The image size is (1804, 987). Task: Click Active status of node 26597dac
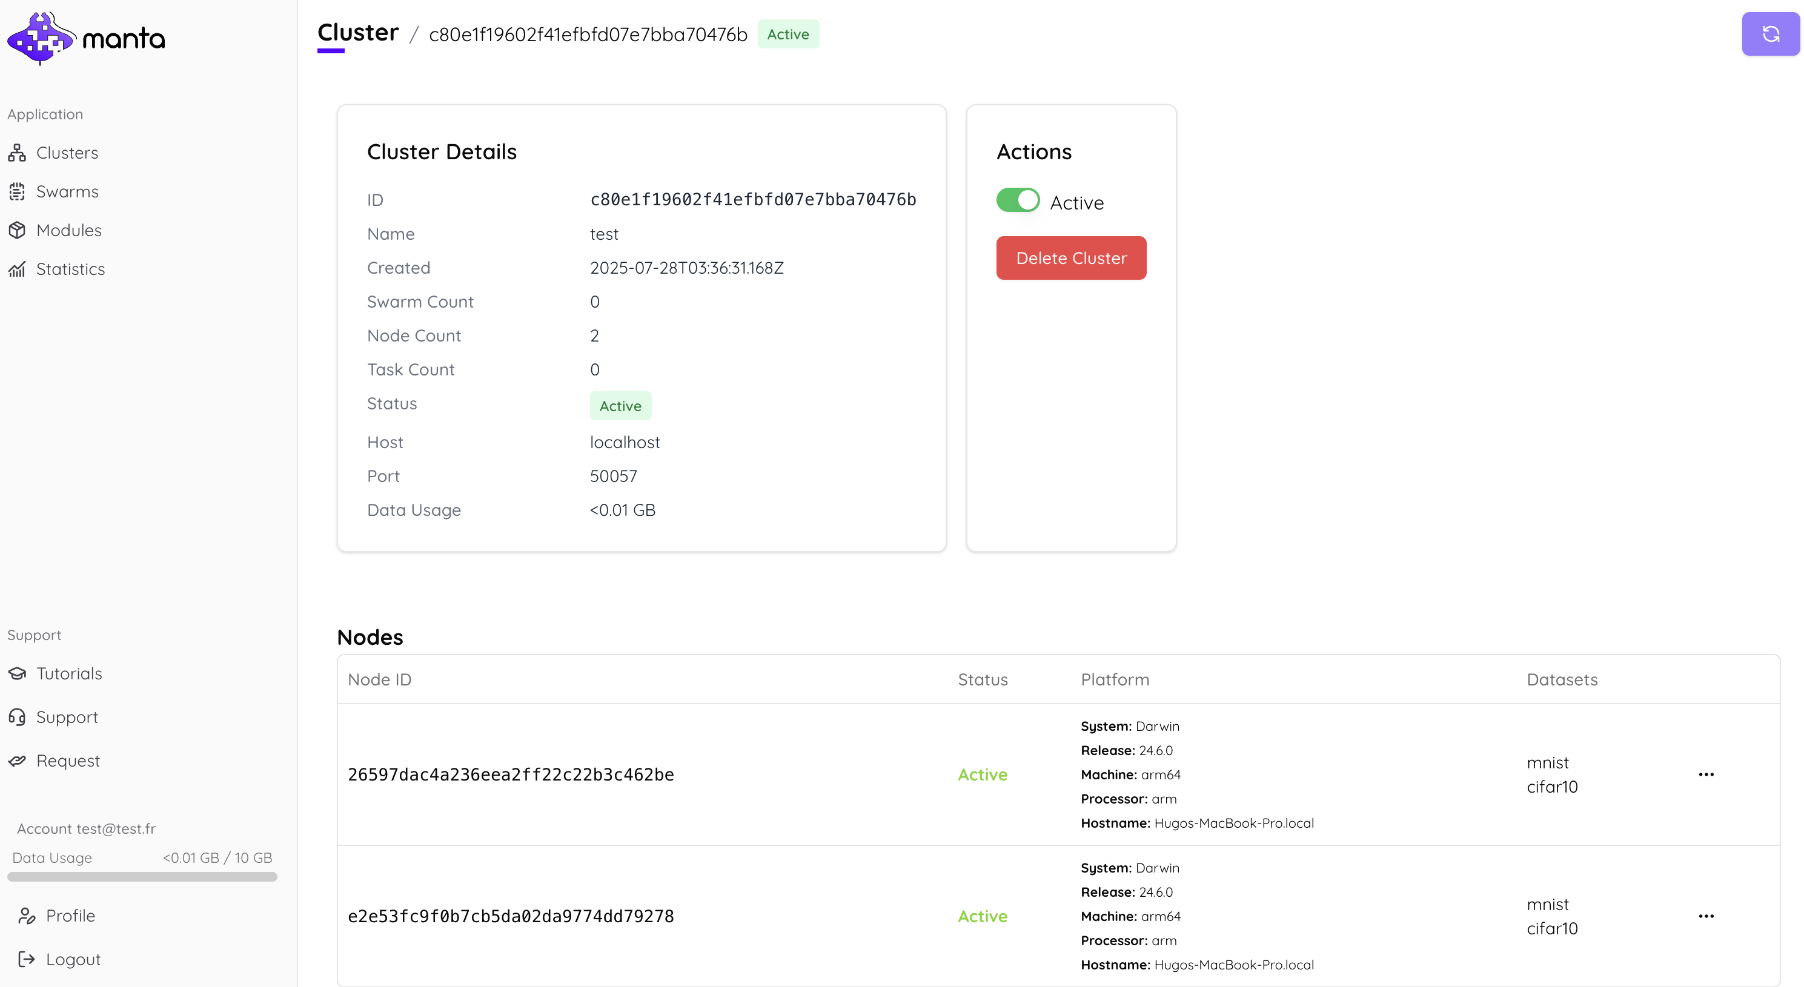(983, 775)
